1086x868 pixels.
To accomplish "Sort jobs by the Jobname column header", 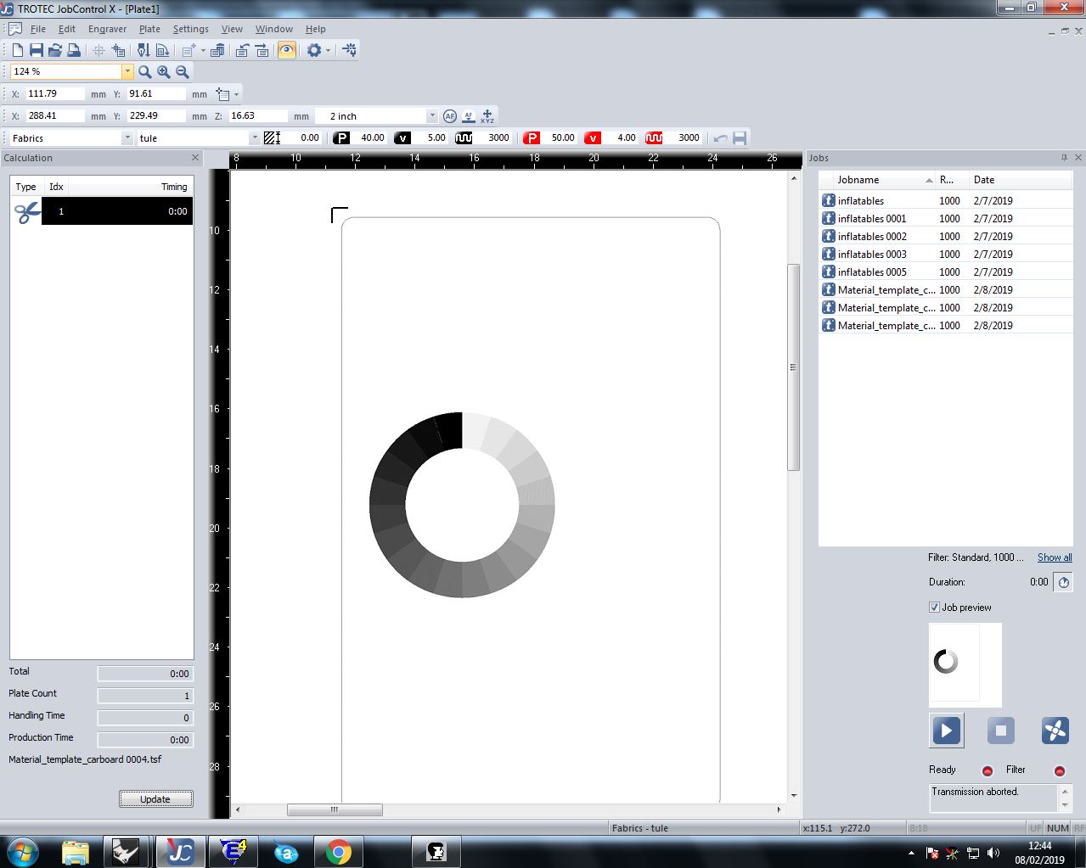I will coord(877,180).
